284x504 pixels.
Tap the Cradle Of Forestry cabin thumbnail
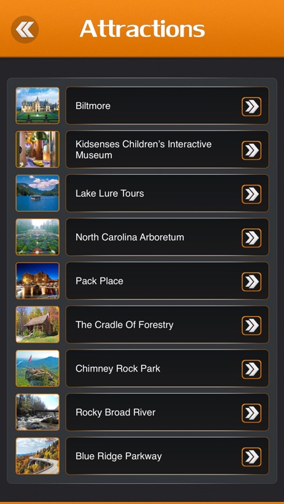tap(38, 325)
